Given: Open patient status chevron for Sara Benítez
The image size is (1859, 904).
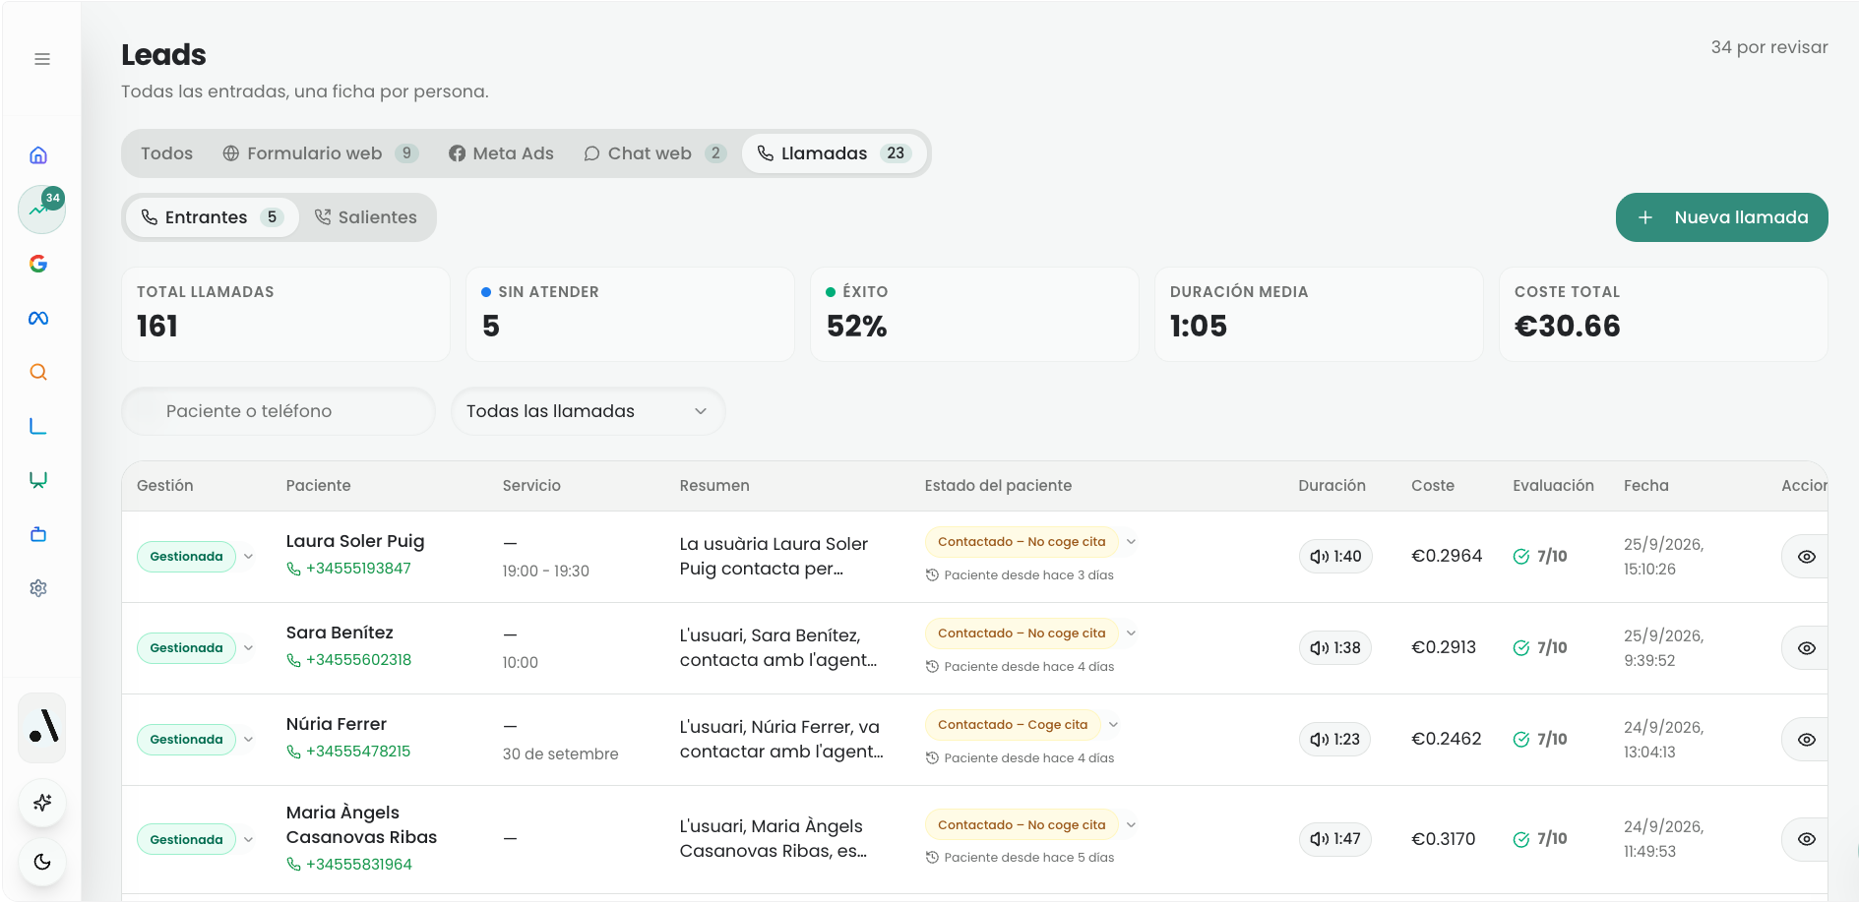Looking at the screenshot, I should coord(1132,633).
